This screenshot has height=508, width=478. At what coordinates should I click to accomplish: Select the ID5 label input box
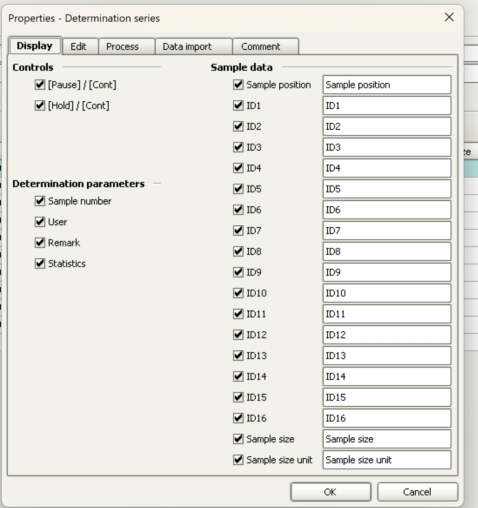387,189
